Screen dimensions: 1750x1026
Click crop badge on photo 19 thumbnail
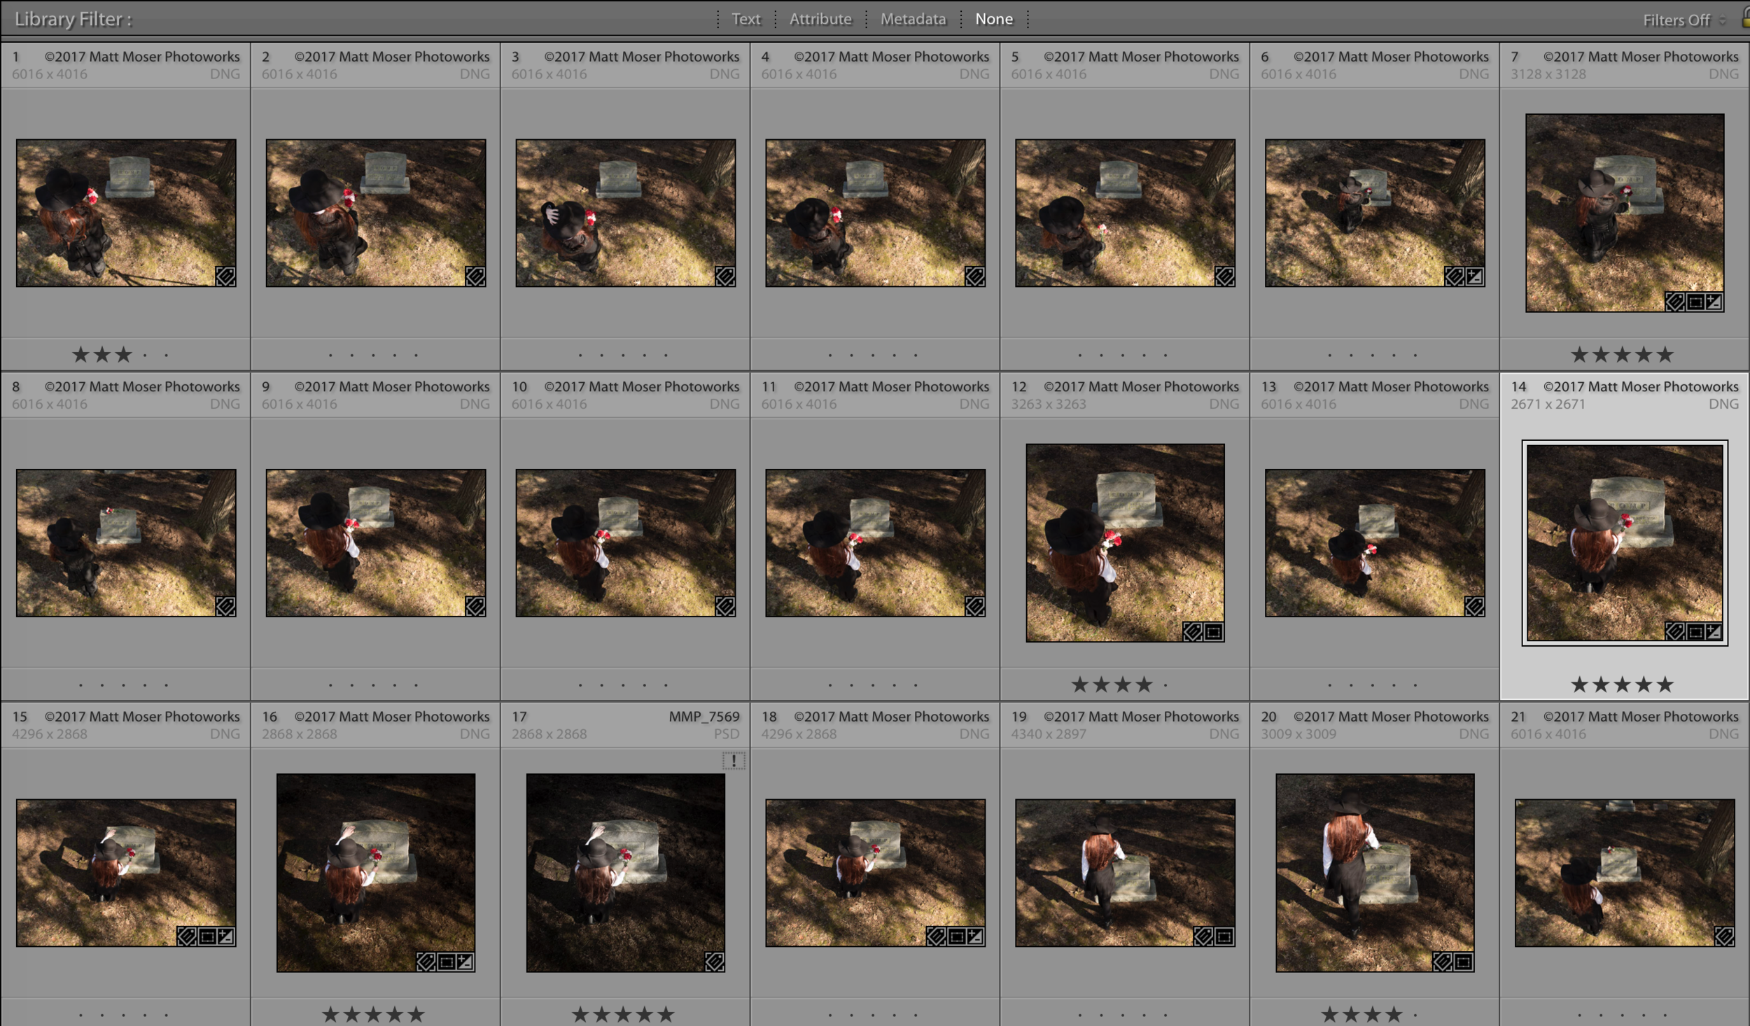point(1224,936)
